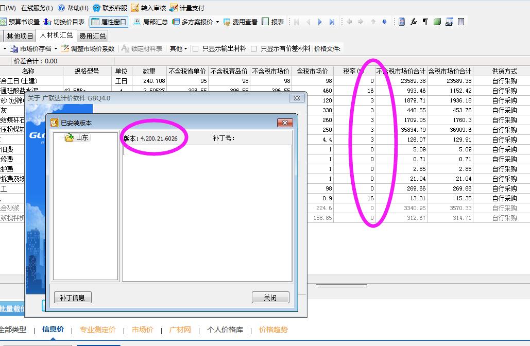
Task: Select 自行采购 in the 合工日(土建) row
Action: (504, 81)
